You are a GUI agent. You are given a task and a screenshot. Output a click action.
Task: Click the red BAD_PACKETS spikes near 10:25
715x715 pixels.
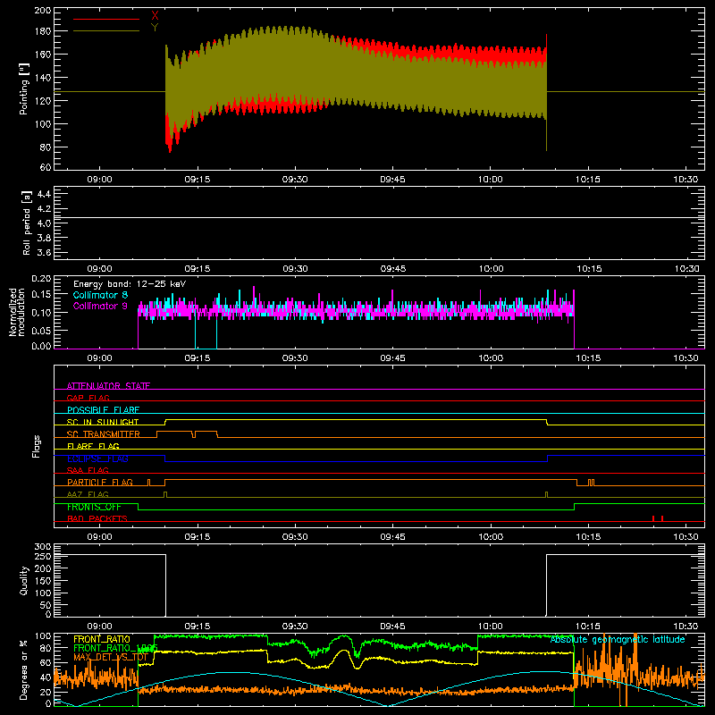[658, 518]
